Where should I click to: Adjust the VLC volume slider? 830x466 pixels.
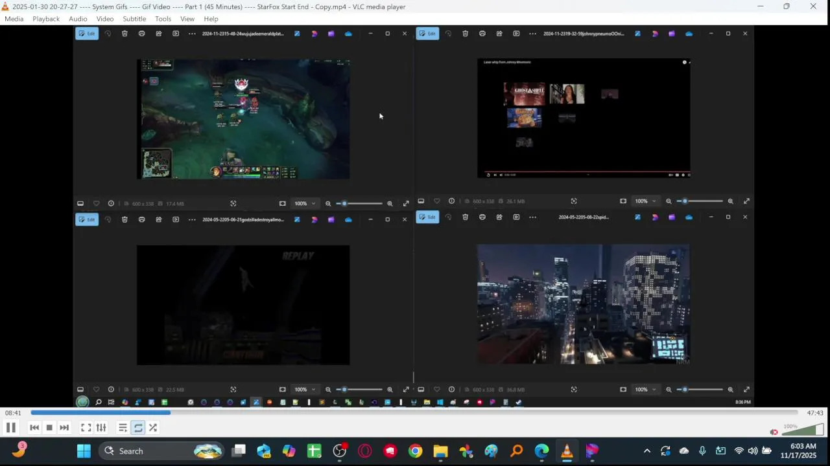click(x=803, y=430)
